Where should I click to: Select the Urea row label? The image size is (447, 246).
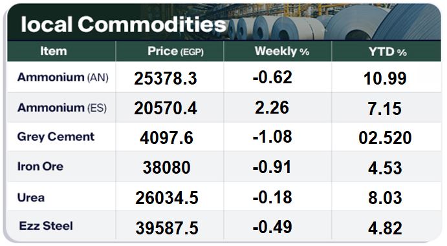31,198
